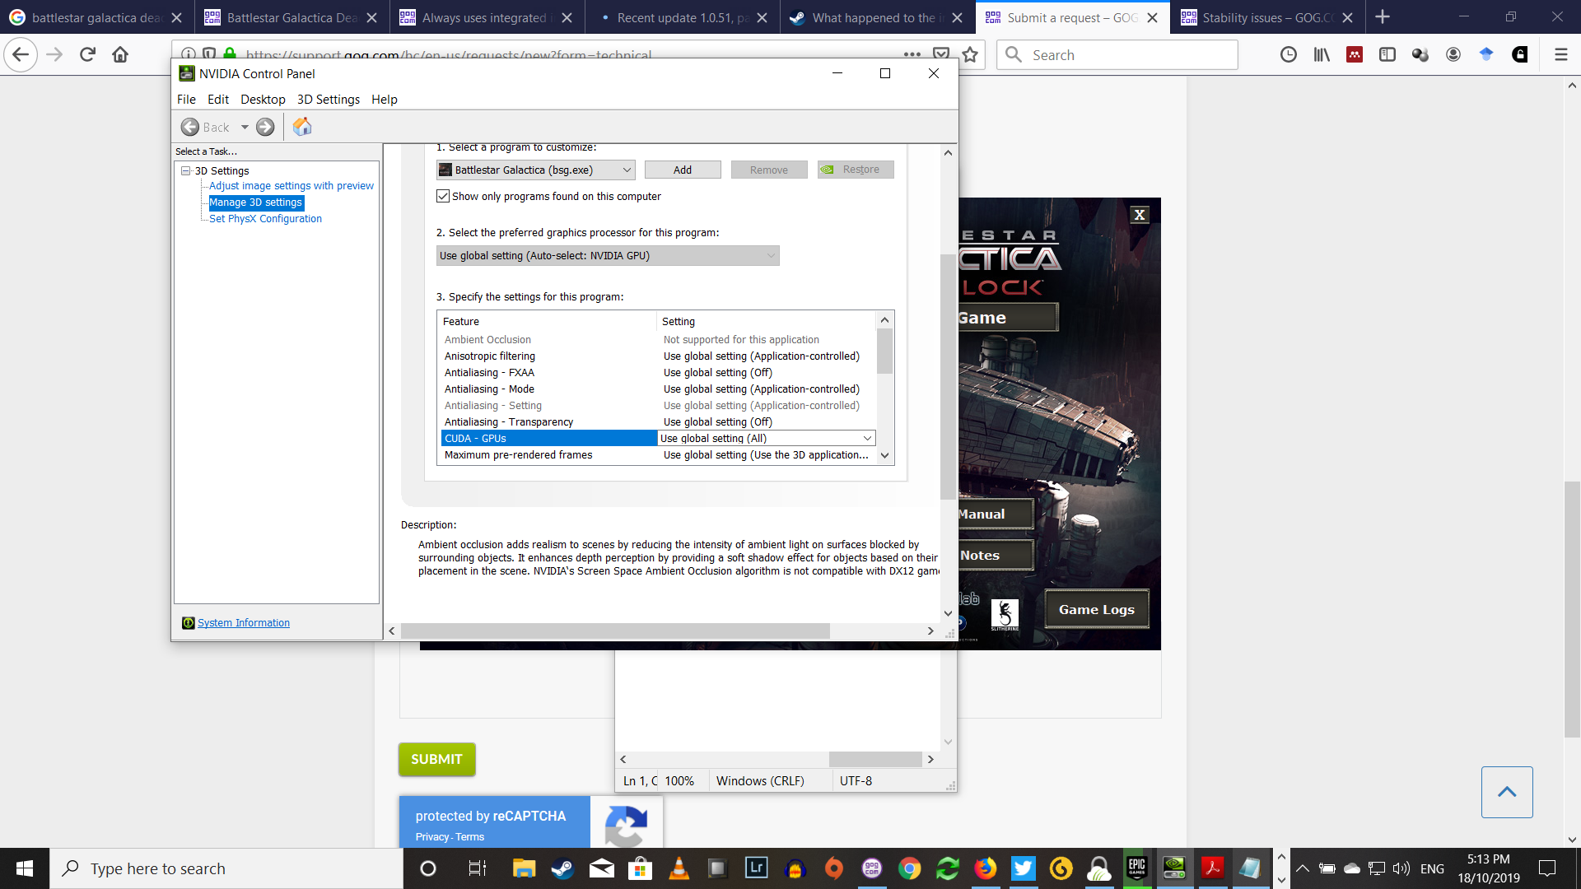Screen dimensions: 1581x889
Task: Click the Firefox Home icon
Action: coord(120,54)
